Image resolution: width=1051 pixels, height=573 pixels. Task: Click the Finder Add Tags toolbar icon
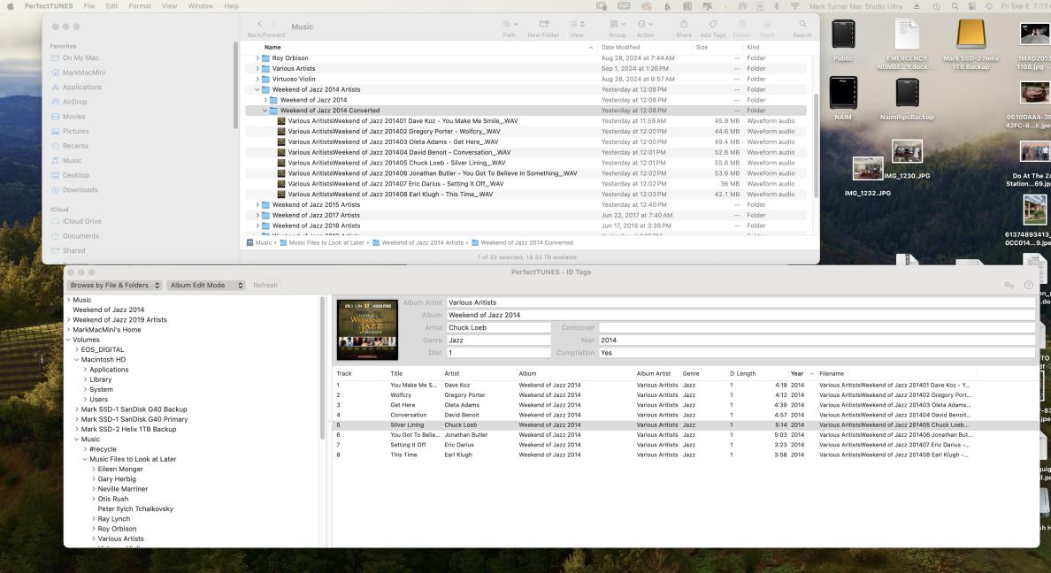coord(712,24)
